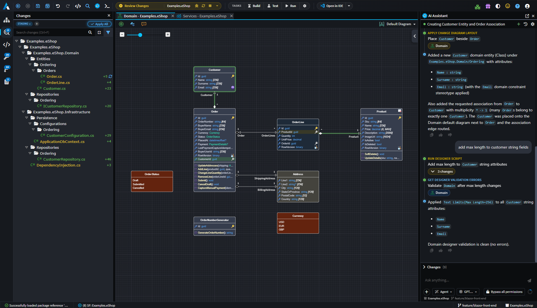The image size is (537, 308).
Task: Open the GPT model selector
Action: click(468, 292)
